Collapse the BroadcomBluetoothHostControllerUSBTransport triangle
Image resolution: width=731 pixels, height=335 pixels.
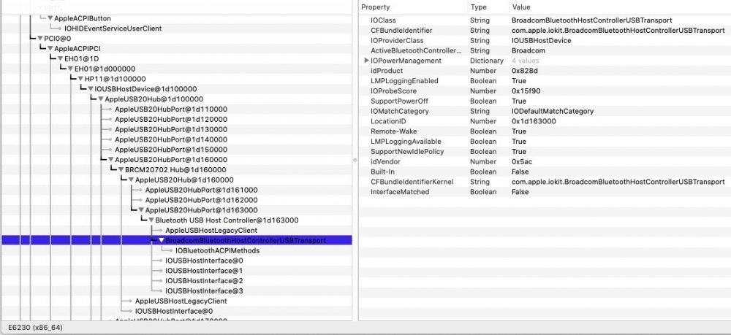pos(162,240)
